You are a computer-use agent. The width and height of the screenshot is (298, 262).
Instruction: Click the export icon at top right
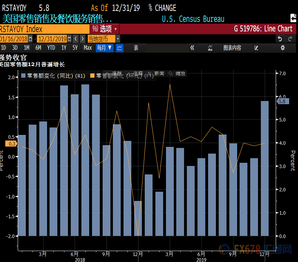point(293,18)
